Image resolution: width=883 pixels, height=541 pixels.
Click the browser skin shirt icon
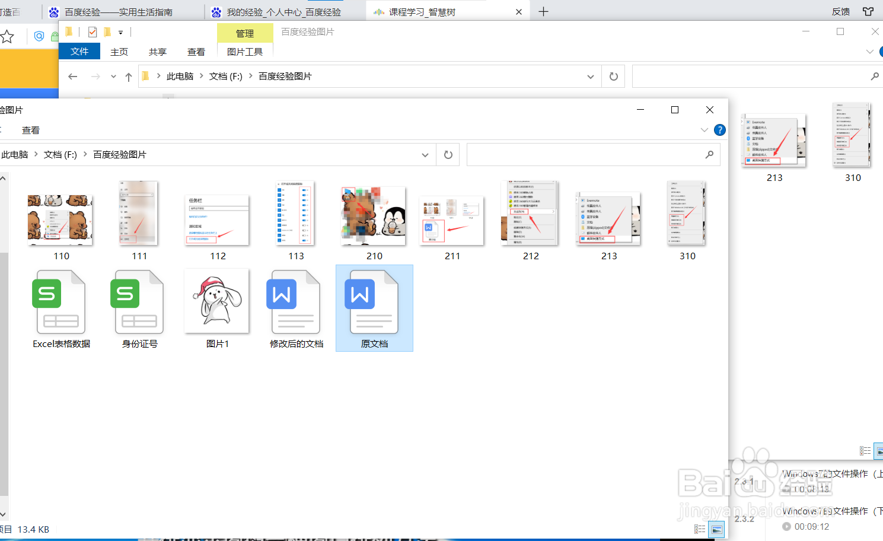coord(868,11)
